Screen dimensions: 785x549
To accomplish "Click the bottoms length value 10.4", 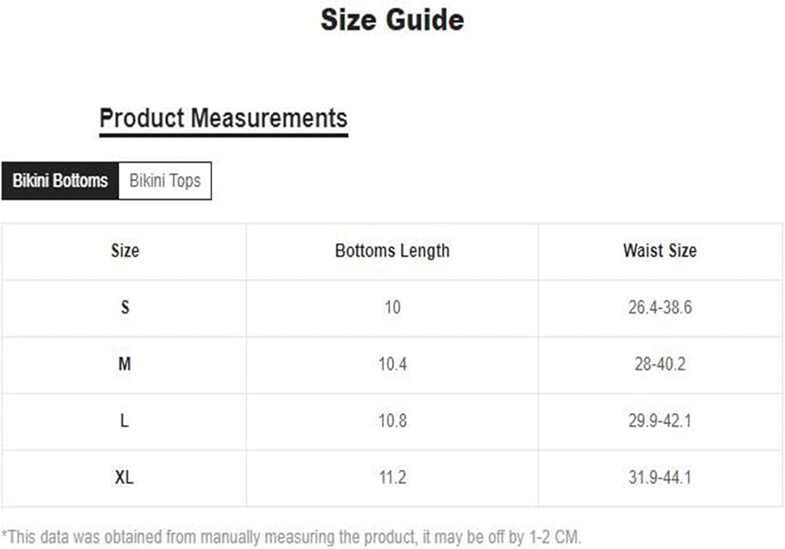I will [x=392, y=364].
